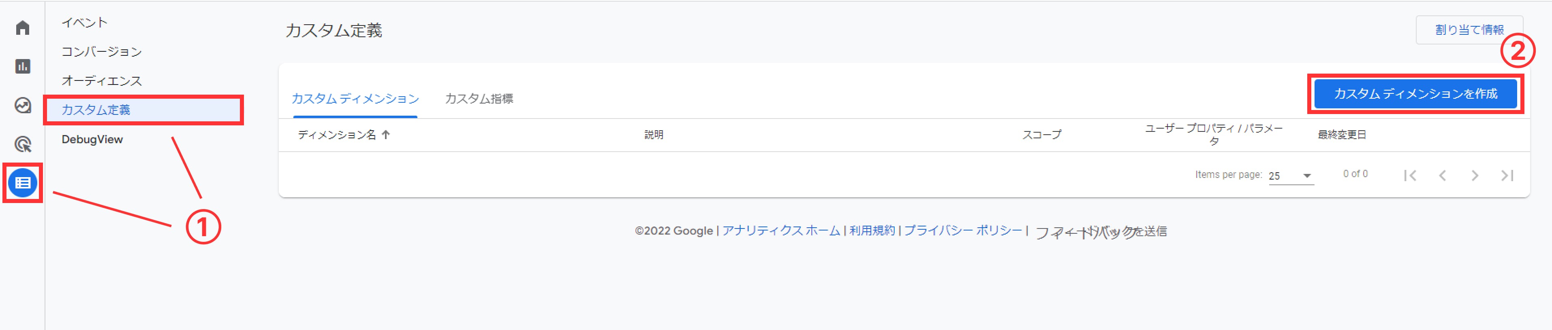Image resolution: width=1552 pixels, height=330 pixels.
Task: Open DebugView in the side menu
Action: tap(92, 140)
